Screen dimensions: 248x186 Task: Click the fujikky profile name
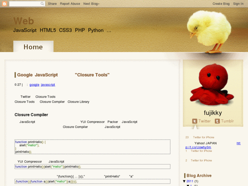click(x=213, y=113)
